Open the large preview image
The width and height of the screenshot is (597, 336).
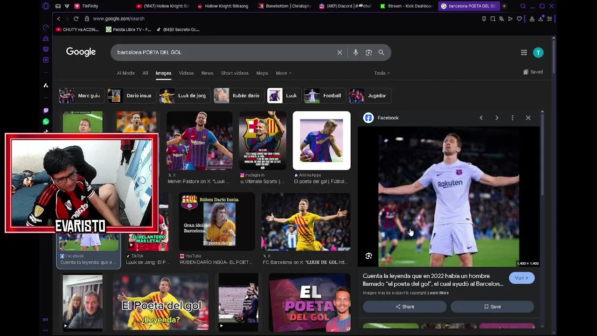coord(448,197)
